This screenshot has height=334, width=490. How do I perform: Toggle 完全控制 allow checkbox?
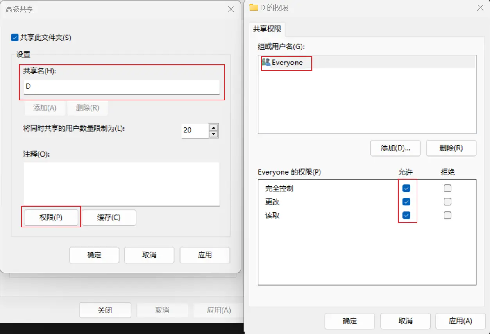[x=406, y=188]
